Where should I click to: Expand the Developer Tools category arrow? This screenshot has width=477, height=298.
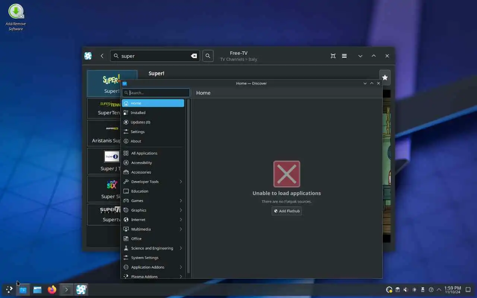point(181,182)
